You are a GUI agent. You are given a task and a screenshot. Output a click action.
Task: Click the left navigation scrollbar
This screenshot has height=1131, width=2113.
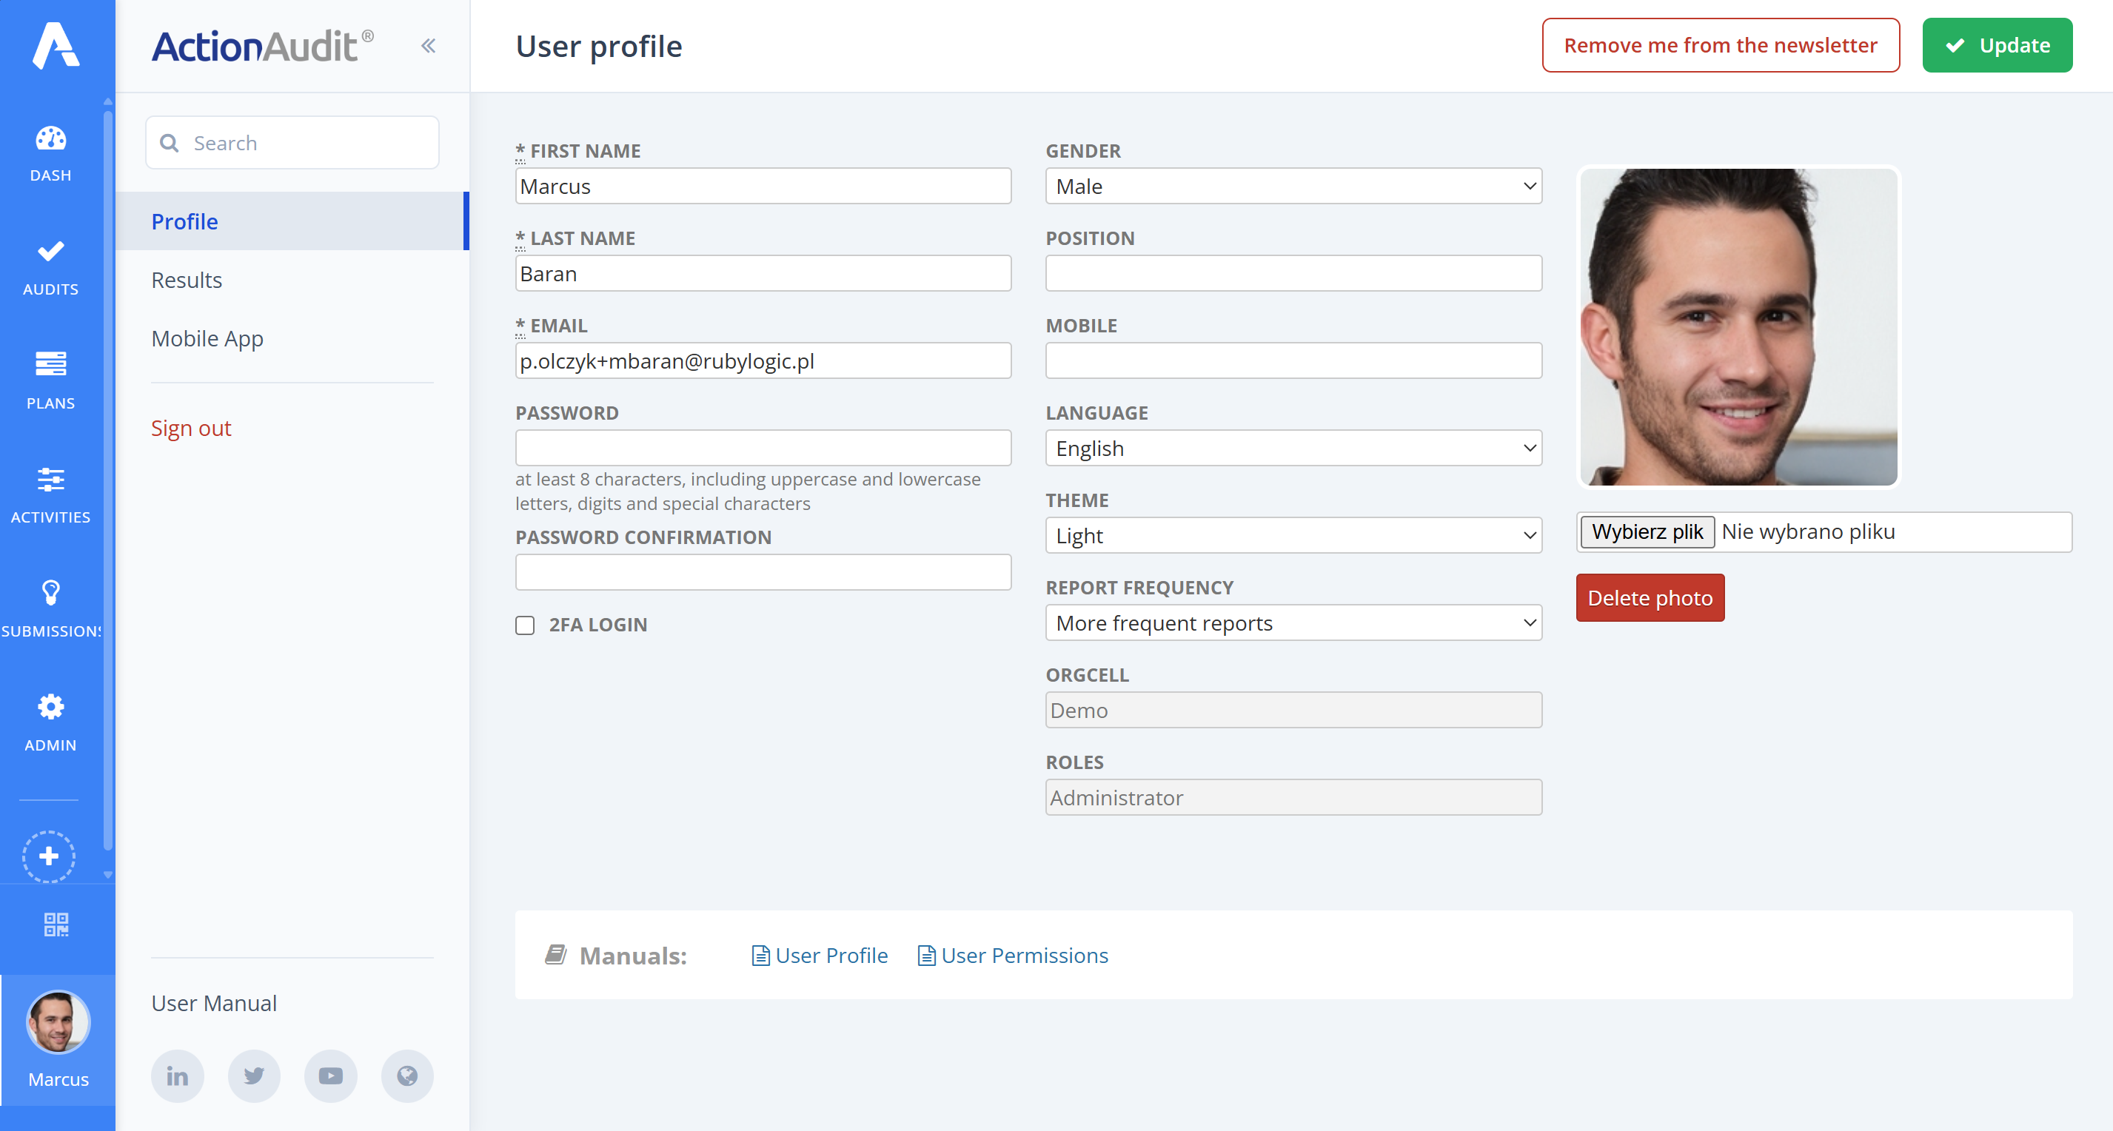point(107,480)
